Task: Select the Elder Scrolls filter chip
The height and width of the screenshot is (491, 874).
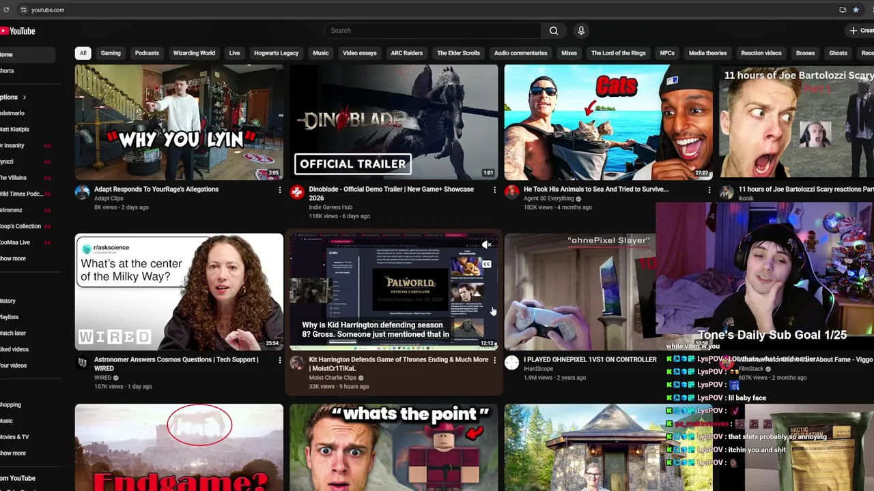Action: (x=459, y=53)
